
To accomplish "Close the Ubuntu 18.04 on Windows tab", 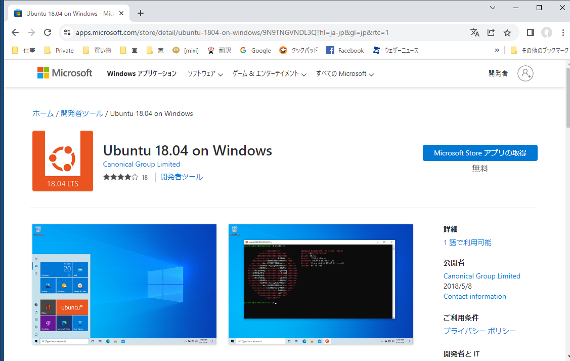I will (x=121, y=14).
